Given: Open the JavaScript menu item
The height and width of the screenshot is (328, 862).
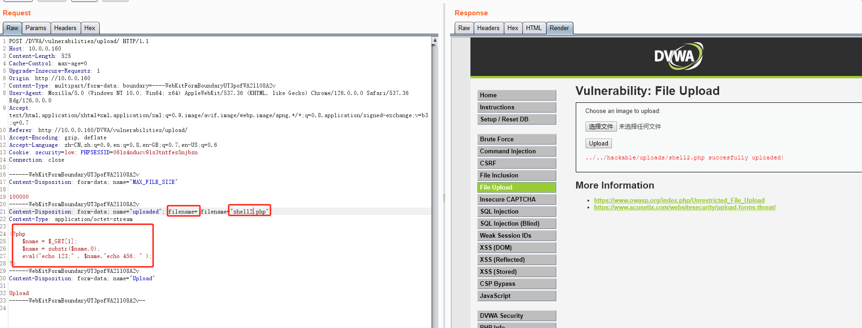Looking at the screenshot, I should (516, 296).
